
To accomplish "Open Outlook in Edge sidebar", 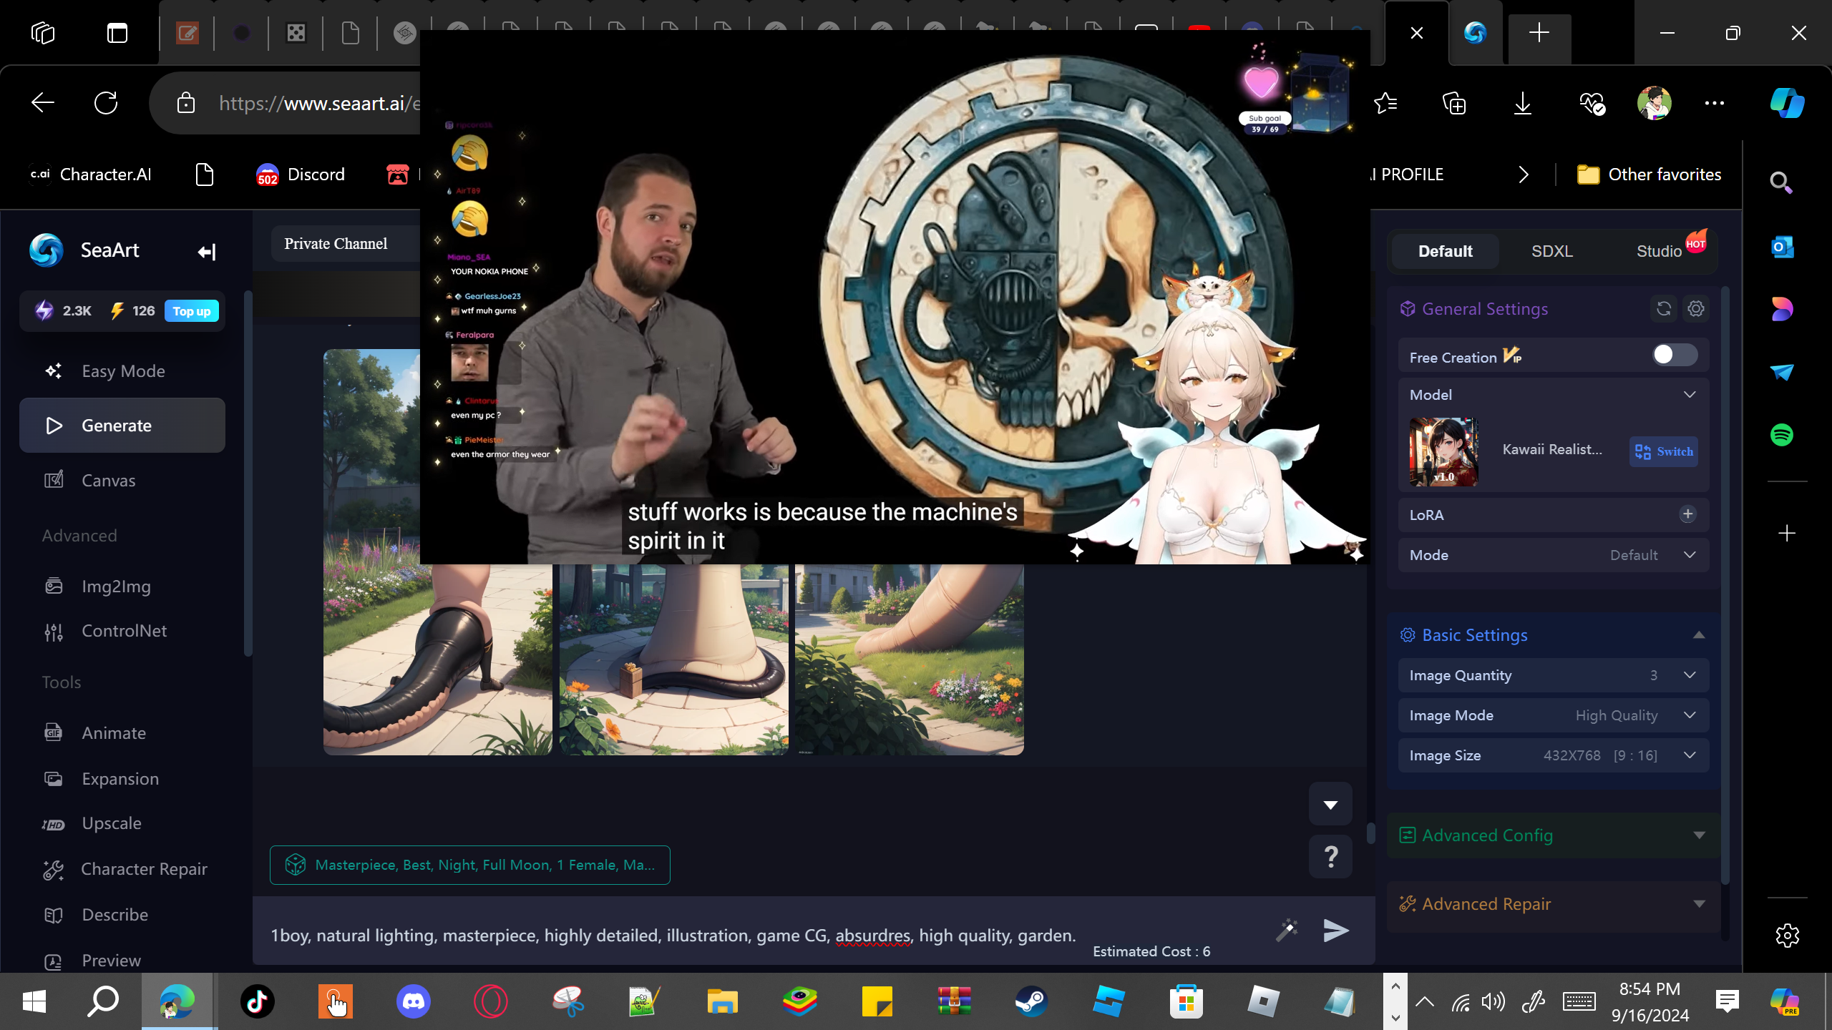I will click(1782, 247).
